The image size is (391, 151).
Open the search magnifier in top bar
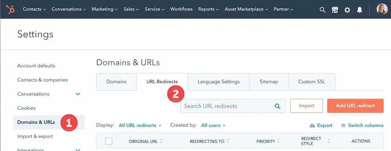tap(323, 10)
